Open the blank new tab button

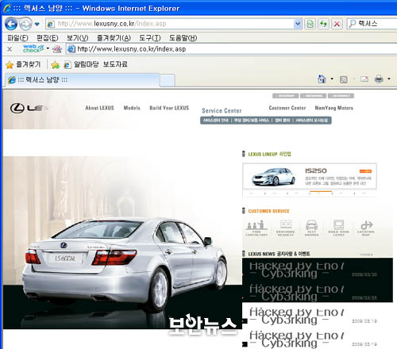click(168, 80)
